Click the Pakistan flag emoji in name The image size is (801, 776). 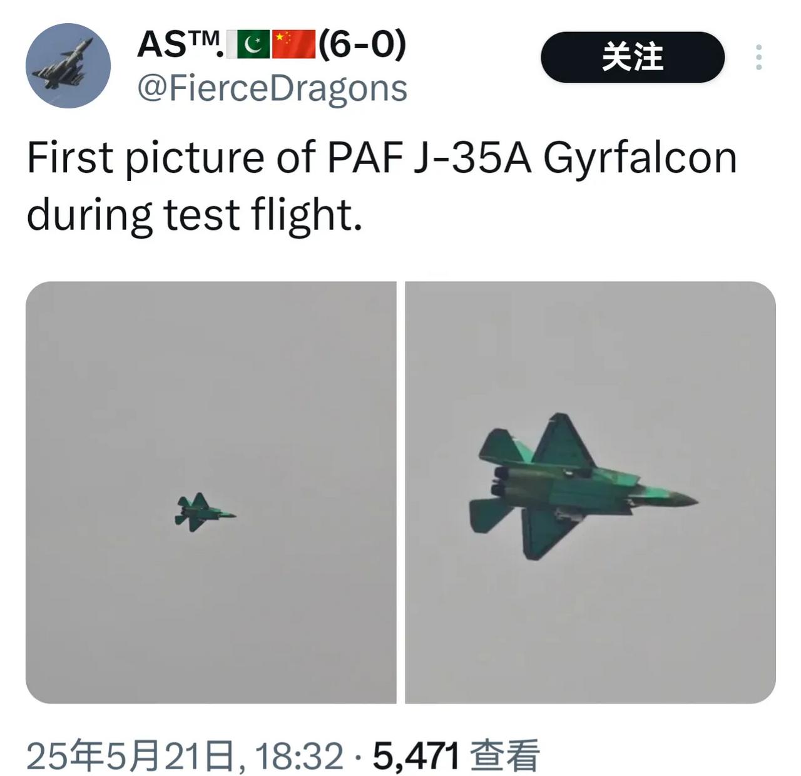[x=248, y=44]
